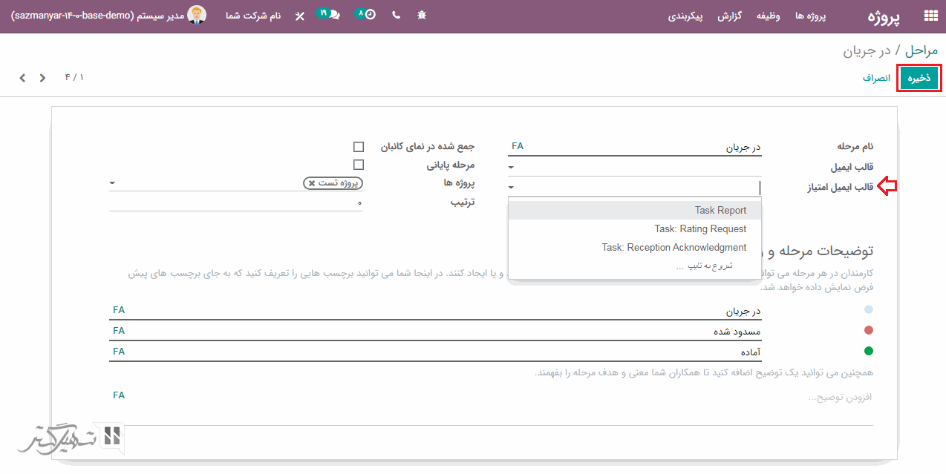This screenshot has width=946, height=474.
Task: Click the 'ذخیره' save button
Action: pyautogui.click(x=919, y=78)
